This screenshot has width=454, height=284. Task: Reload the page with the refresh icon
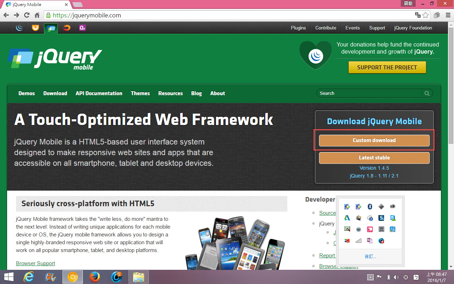[27, 15]
